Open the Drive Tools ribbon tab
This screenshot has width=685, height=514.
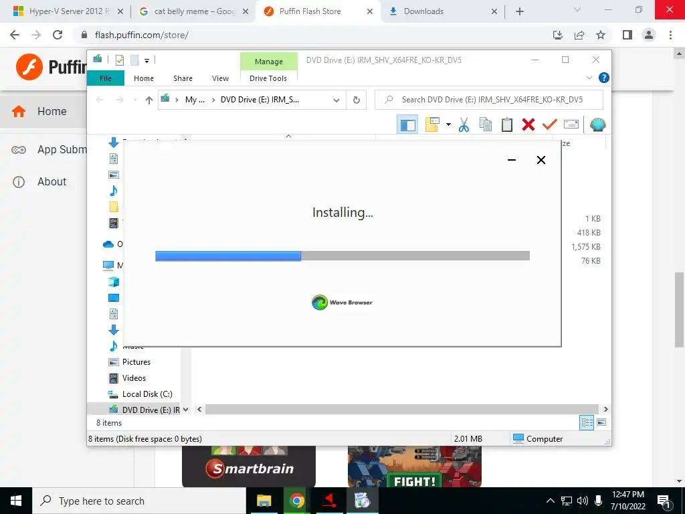[x=268, y=78]
